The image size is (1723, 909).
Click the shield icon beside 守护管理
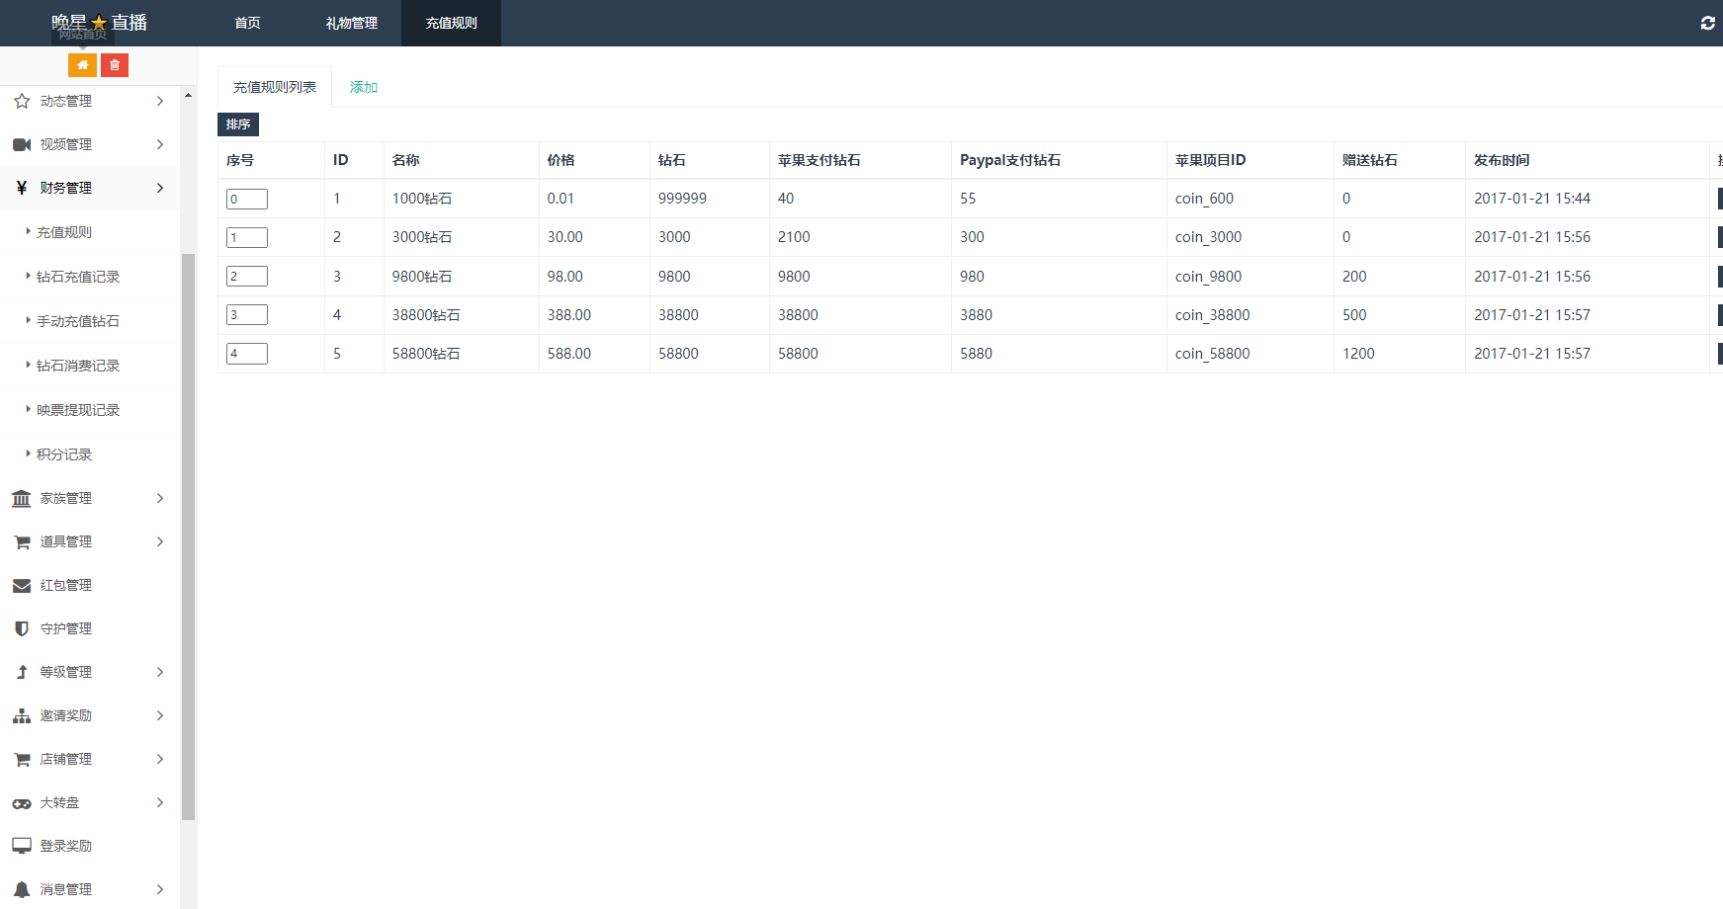22,628
